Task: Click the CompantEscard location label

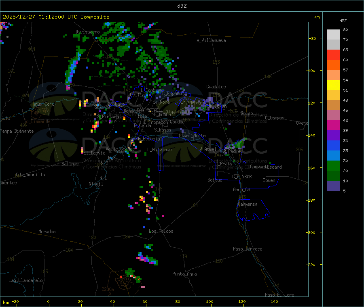Action: (x=266, y=167)
